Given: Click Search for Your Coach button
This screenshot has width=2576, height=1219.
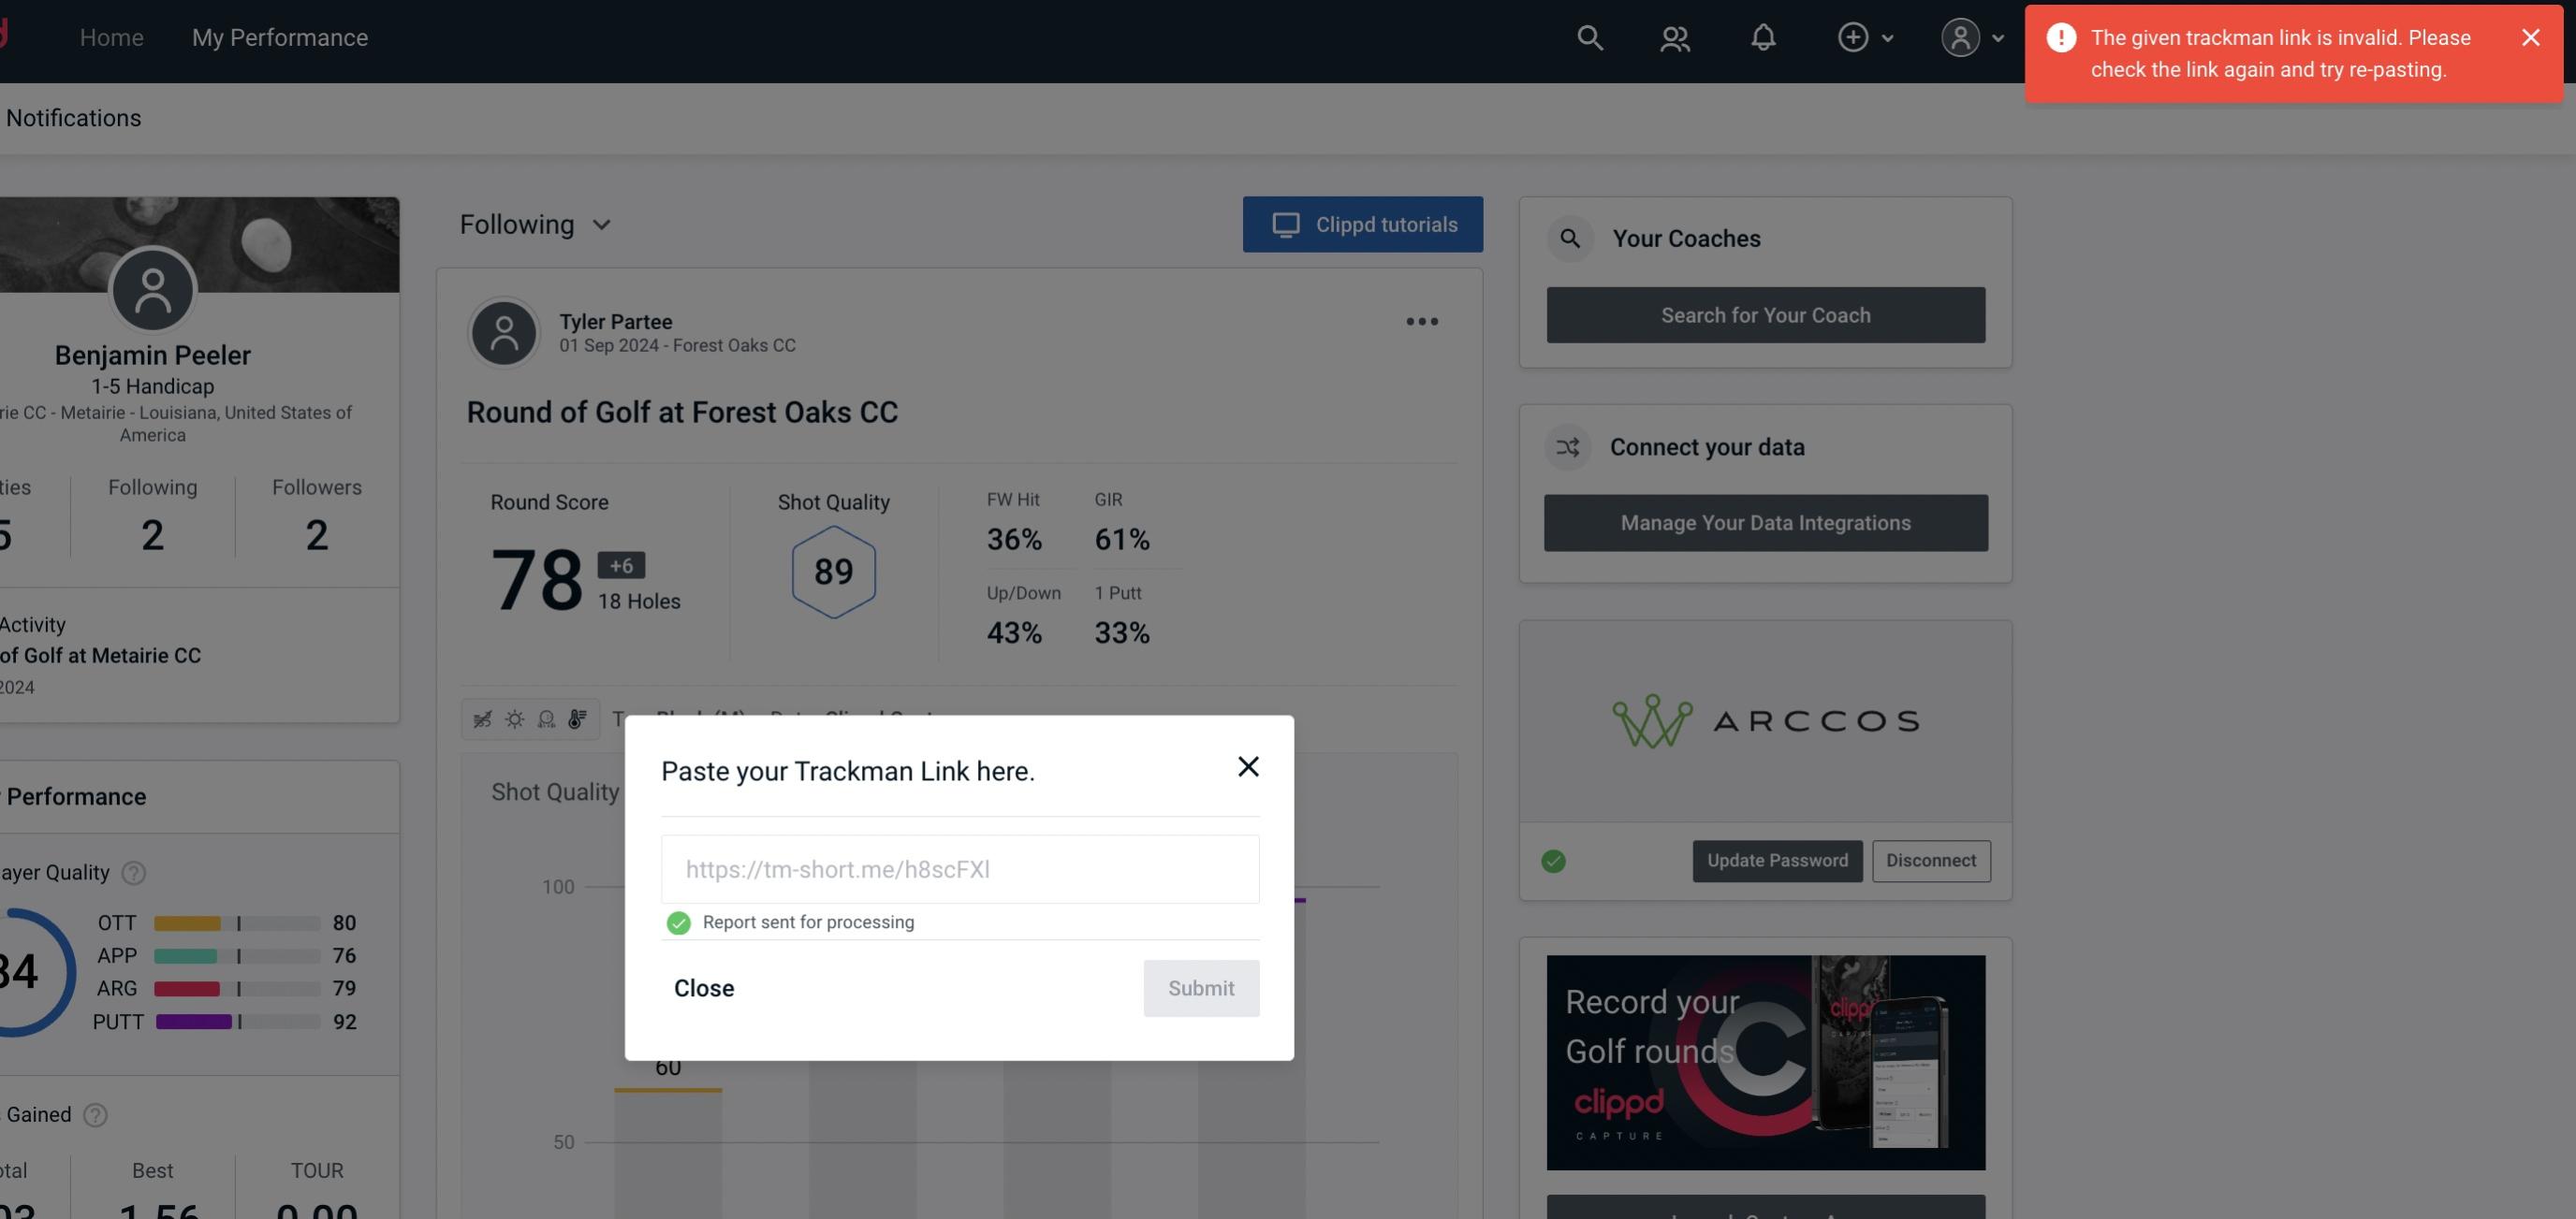Looking at the screenshot, I should click(x=1766, y=315).
